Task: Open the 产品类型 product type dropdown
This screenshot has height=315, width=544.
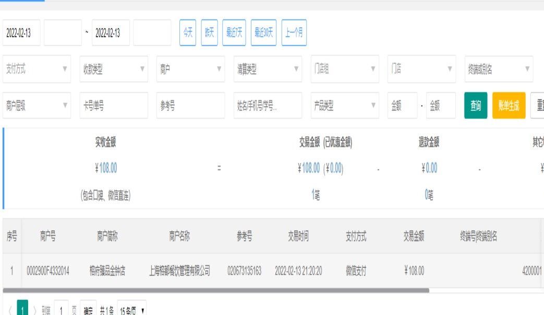Action: click(x=345, y=106)
